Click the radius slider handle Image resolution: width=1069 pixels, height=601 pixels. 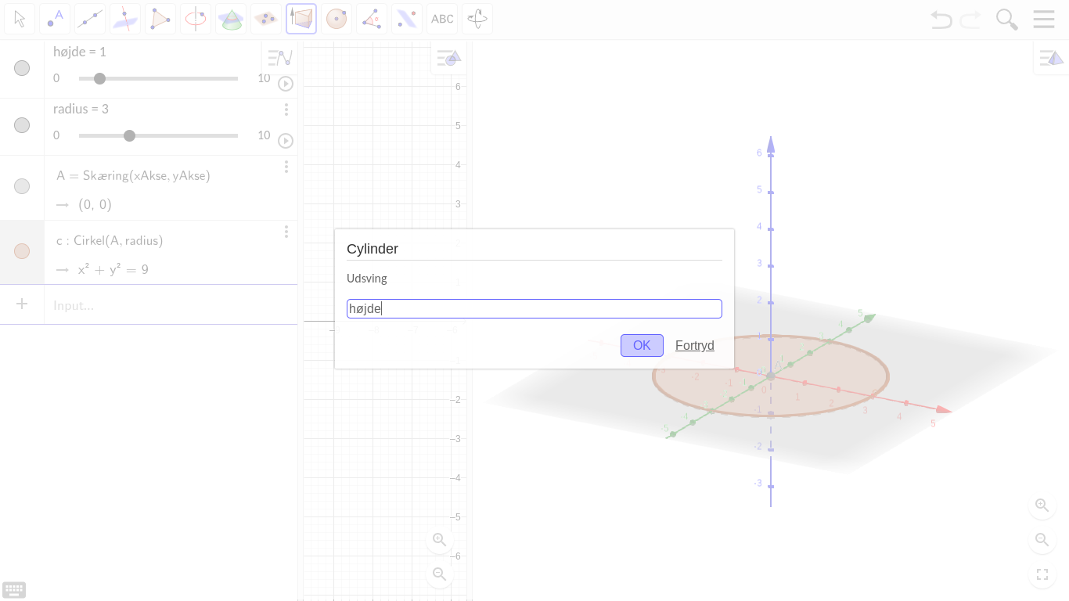(x=130, y=135)
